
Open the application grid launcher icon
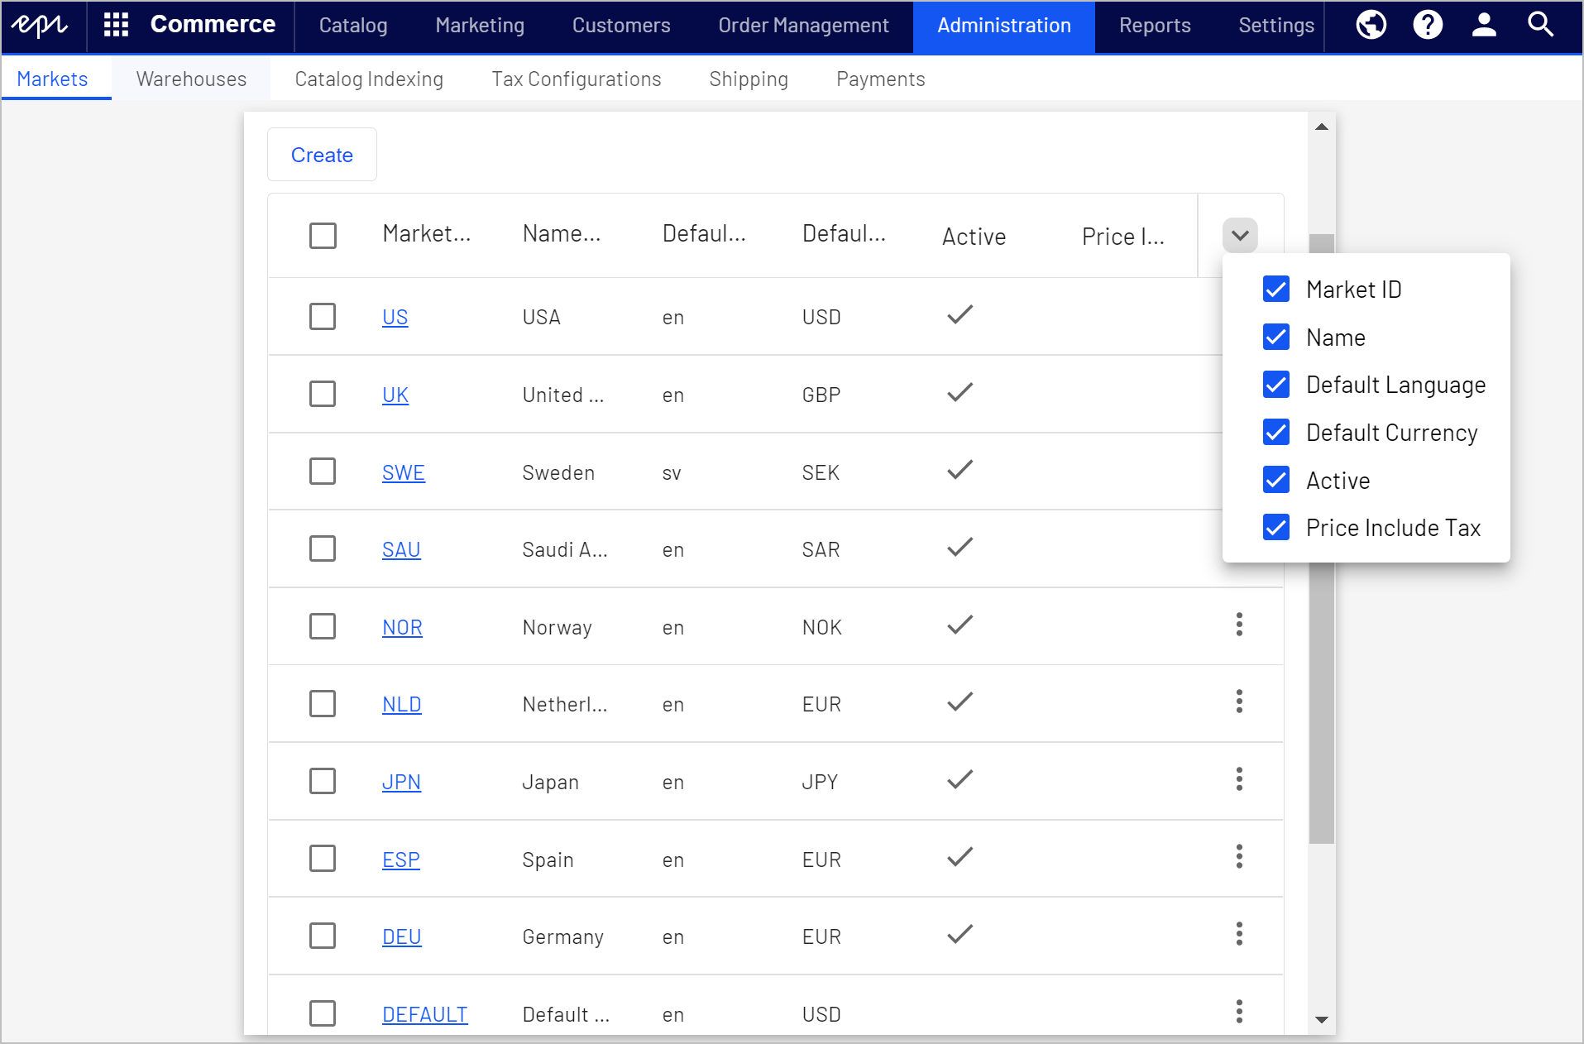116,25
